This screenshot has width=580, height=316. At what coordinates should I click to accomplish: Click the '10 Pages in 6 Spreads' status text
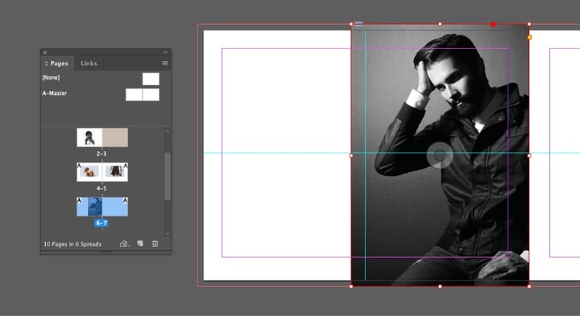[x=72, y=244]
